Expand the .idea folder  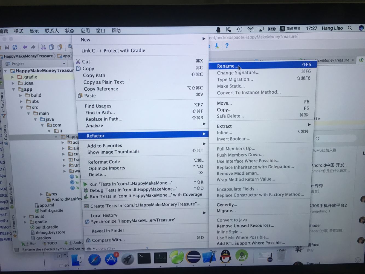(x=13, y=83)
